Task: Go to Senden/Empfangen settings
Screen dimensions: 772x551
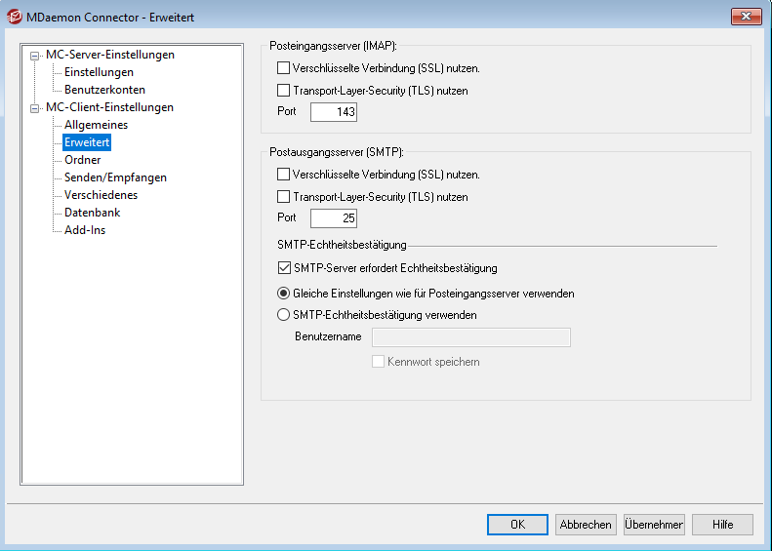Action: 115,177
